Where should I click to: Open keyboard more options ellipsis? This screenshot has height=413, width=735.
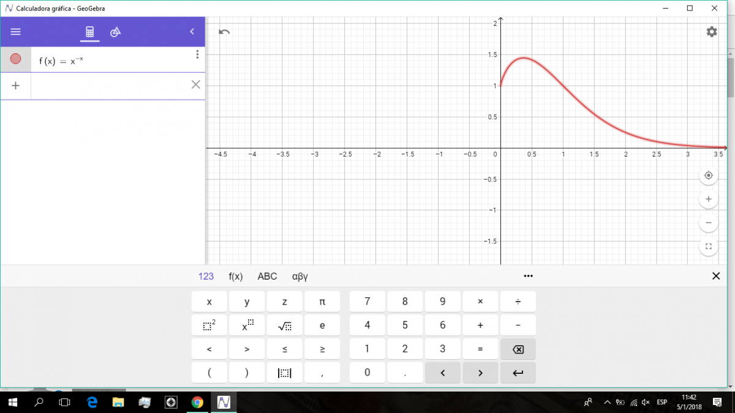529,277
